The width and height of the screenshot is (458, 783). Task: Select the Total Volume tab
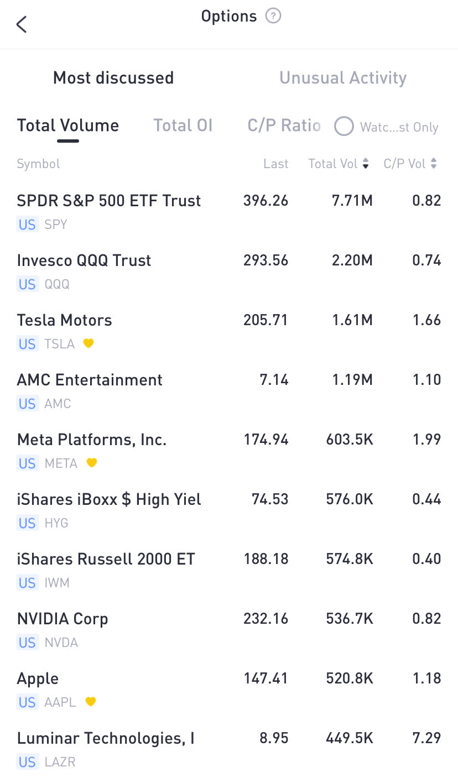[68, 126]
